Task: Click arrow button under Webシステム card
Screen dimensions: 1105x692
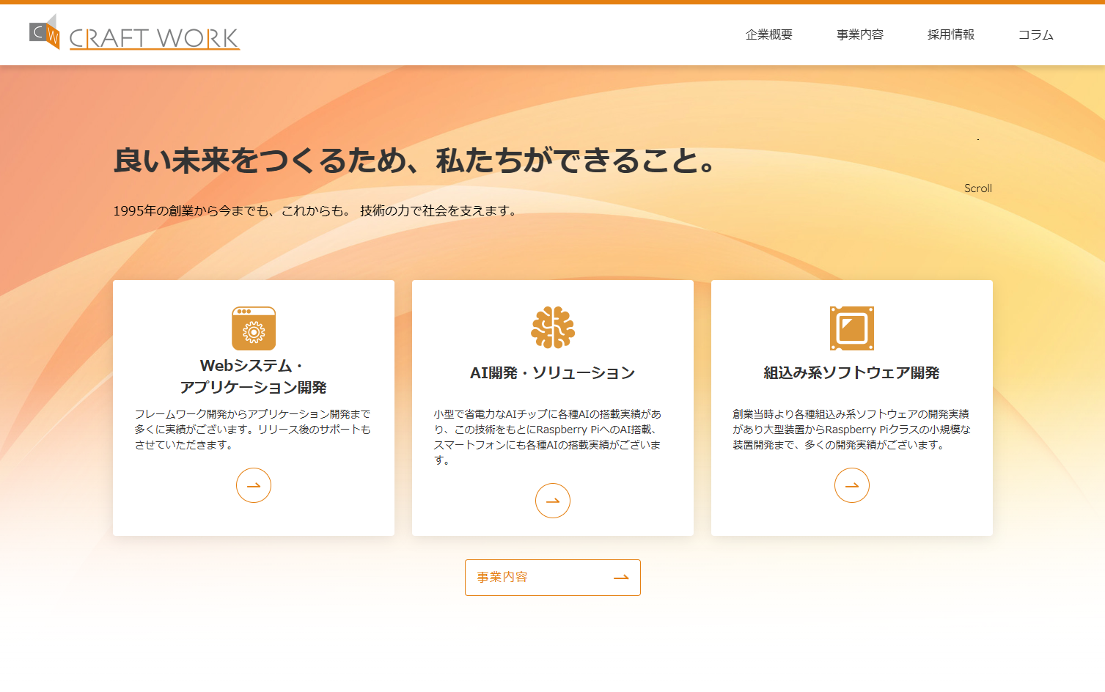Action: coord(254,485)
